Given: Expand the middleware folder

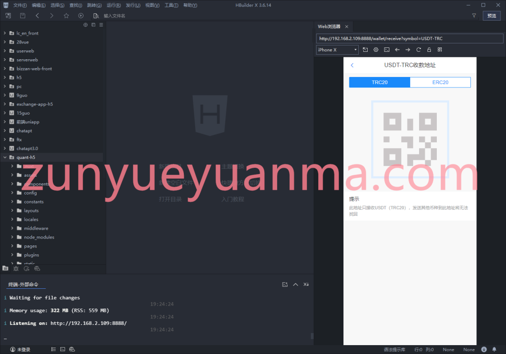Looking at the screenshot, I should [x=12, y=228].
